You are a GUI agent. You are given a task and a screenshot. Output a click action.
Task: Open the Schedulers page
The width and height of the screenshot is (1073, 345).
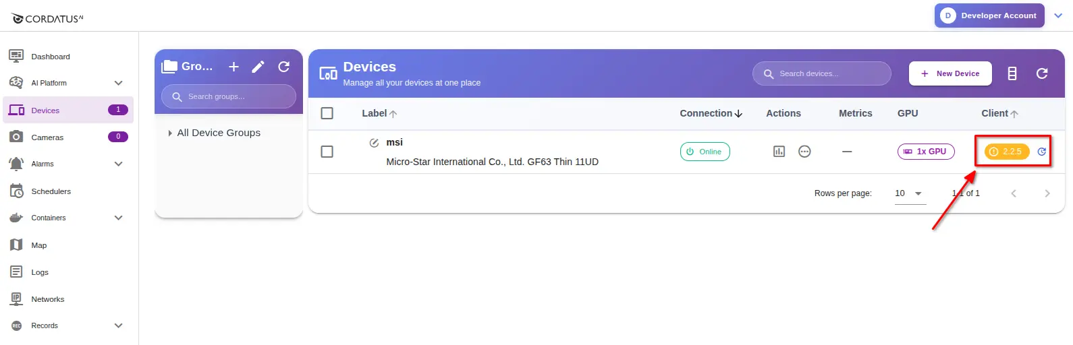pos(51,191)
